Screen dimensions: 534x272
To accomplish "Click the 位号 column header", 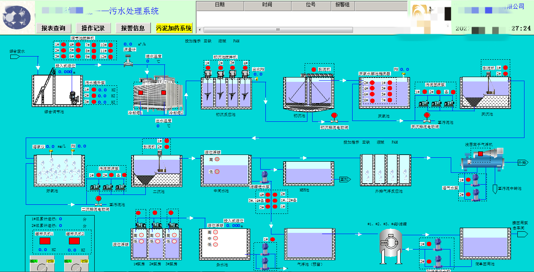I will click(311, 5).
